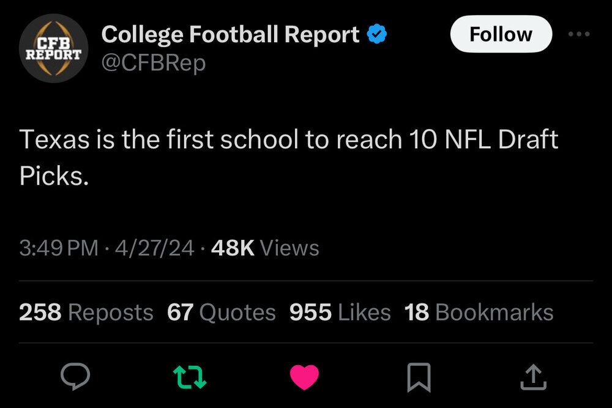Click the @CFBRep handle
The width and height of the screenshot is (612, 408).
(153, 63)
